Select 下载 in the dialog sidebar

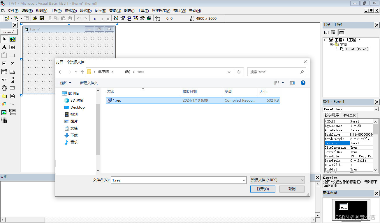[74, 135]
